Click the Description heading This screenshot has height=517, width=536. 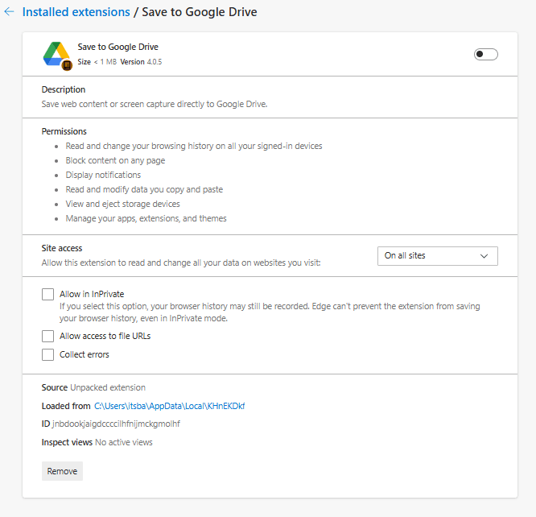point(64,89)
